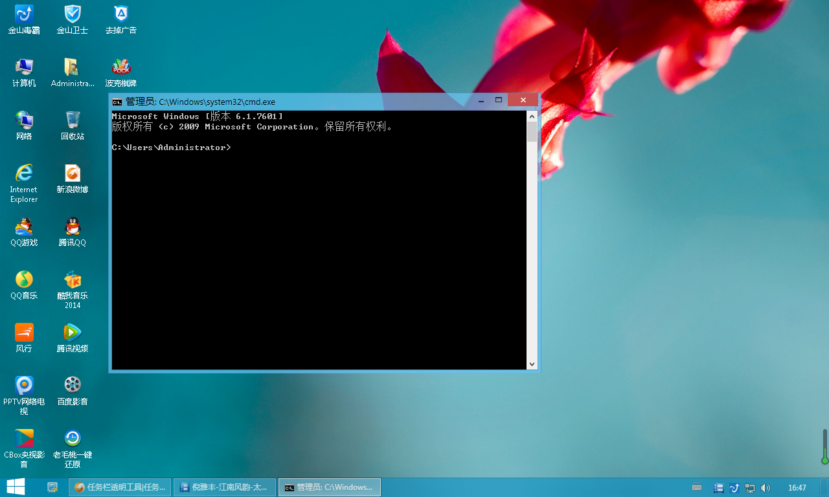Click the 波克棋牌 game shortcut

coord(121,72)
